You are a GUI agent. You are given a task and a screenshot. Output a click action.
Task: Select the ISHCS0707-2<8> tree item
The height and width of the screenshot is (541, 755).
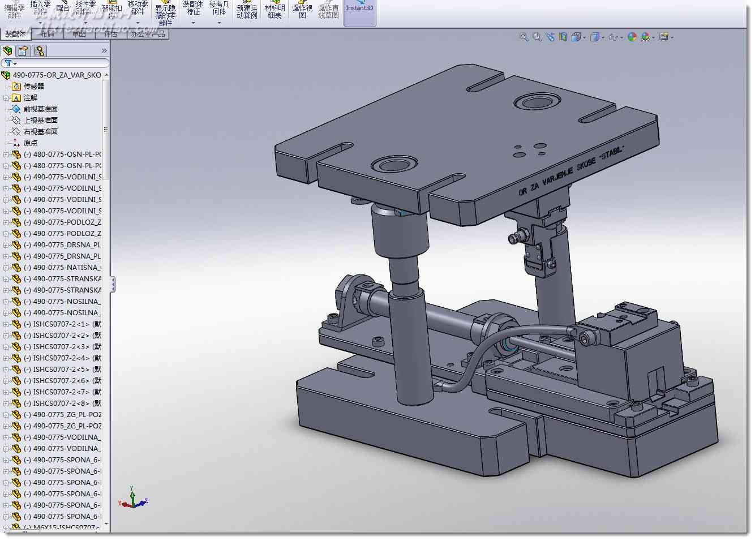tap(62, 403)
